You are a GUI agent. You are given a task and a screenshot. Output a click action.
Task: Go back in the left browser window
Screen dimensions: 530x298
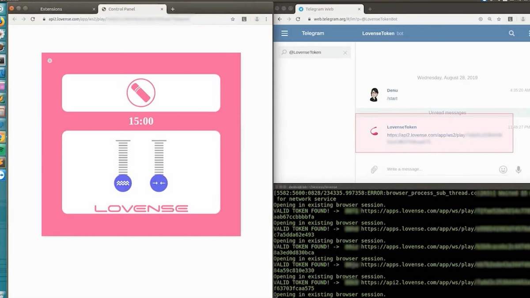point(15,19)
